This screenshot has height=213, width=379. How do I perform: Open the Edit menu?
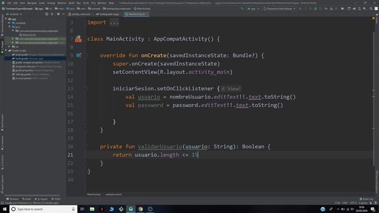click(x=16, y=3)
